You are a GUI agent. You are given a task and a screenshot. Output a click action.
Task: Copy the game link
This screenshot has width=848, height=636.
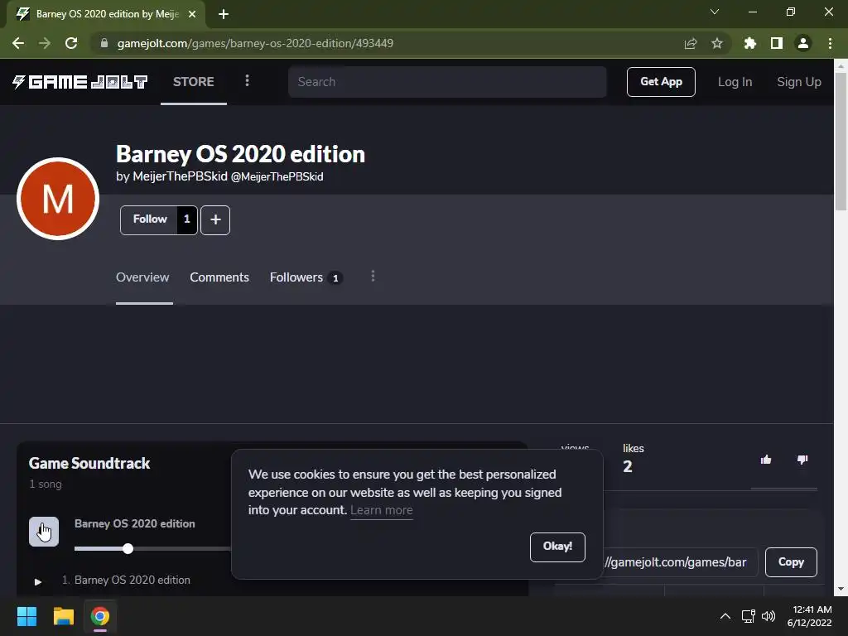[x=791, y=562]
